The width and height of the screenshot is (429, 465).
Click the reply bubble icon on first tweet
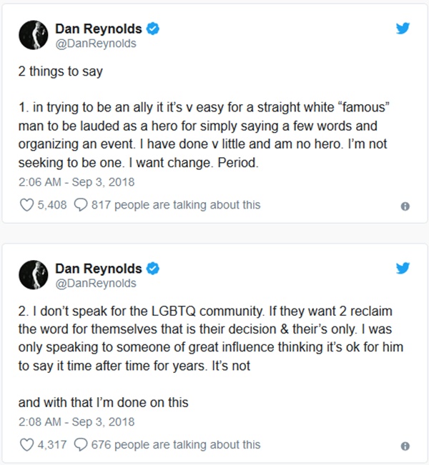point(81,205)
